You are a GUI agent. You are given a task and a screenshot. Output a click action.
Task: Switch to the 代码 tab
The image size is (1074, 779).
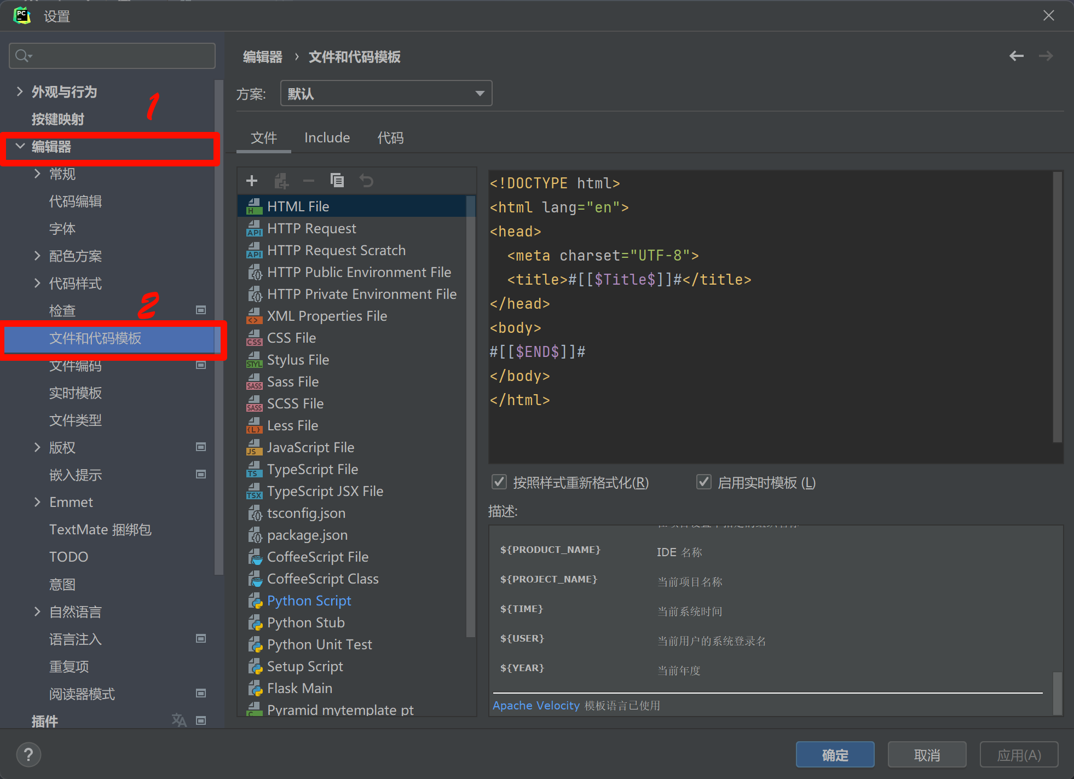[x=390, y=138]
